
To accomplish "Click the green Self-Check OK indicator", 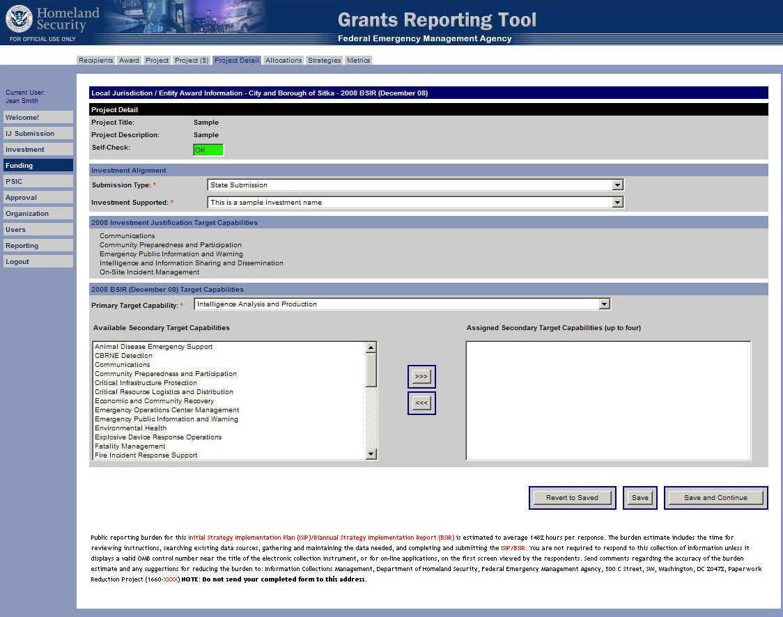I will (208, 150).
